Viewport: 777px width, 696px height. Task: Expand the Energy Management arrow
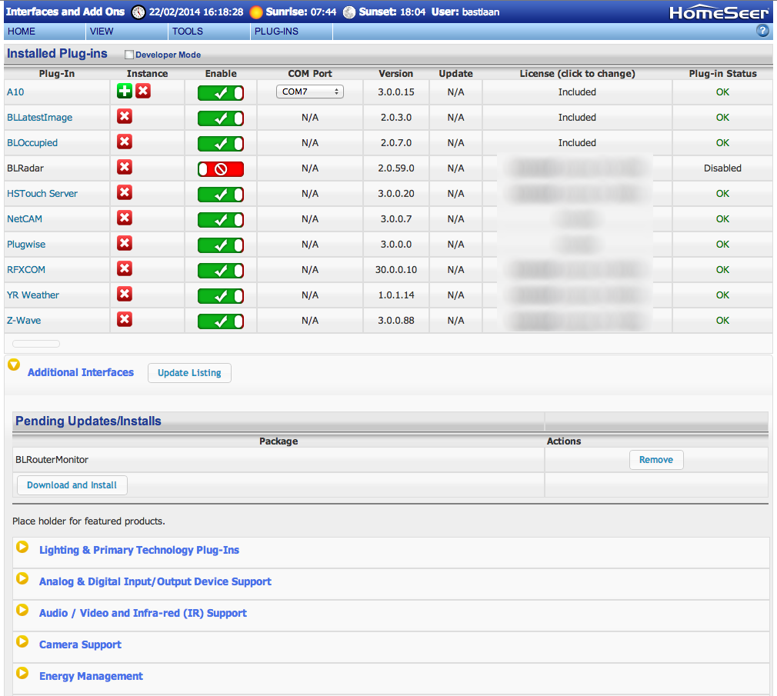[x=22, y=673]
